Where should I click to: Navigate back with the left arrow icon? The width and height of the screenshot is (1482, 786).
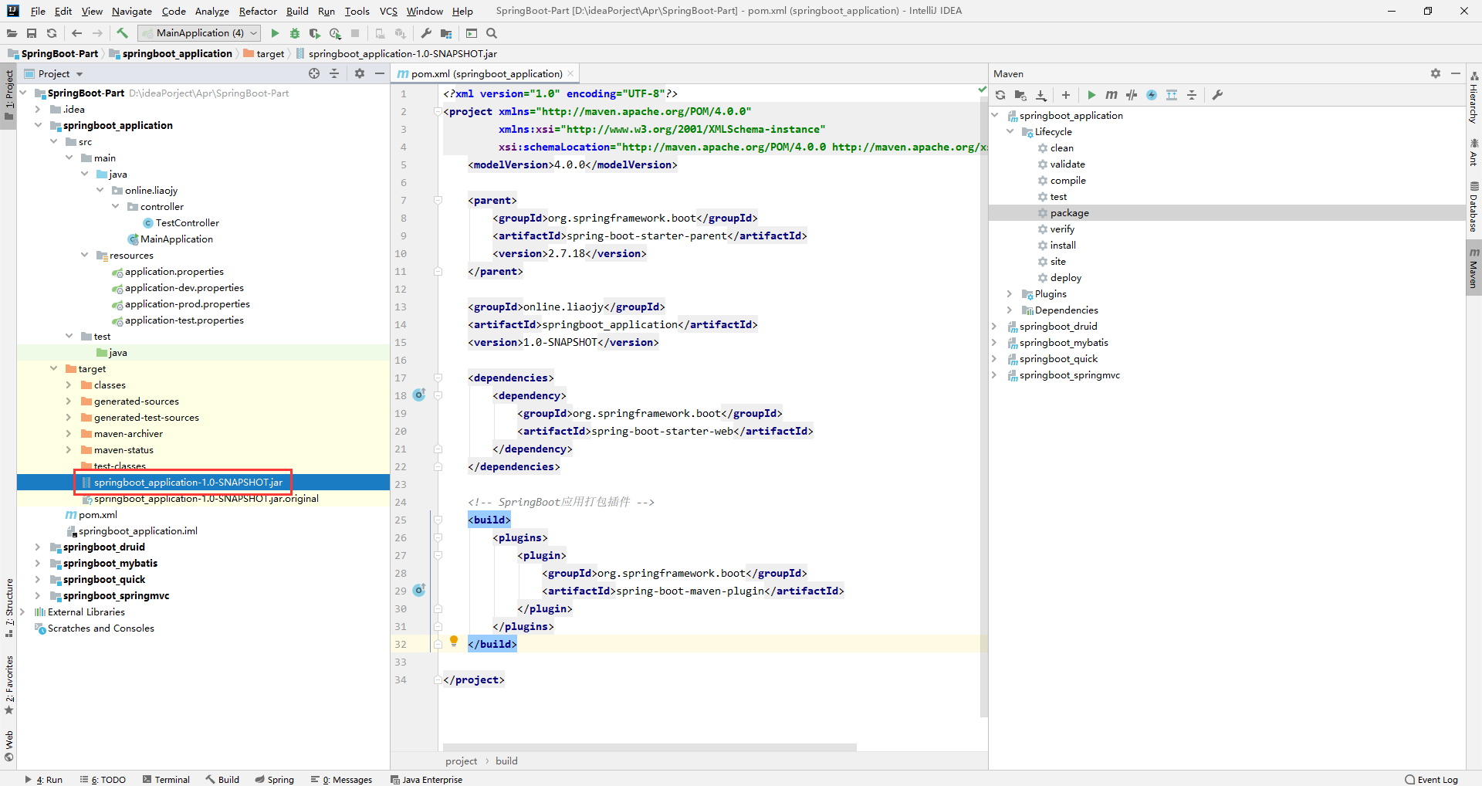coord(76,33)
